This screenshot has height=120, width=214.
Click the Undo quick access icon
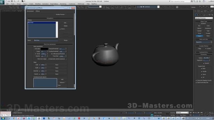click(x=14, y=1)
